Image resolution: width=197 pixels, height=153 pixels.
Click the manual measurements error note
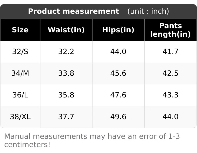92,141
